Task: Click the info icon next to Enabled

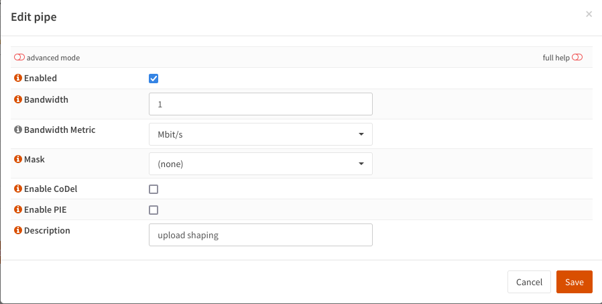Action: [x=18, y=79]
